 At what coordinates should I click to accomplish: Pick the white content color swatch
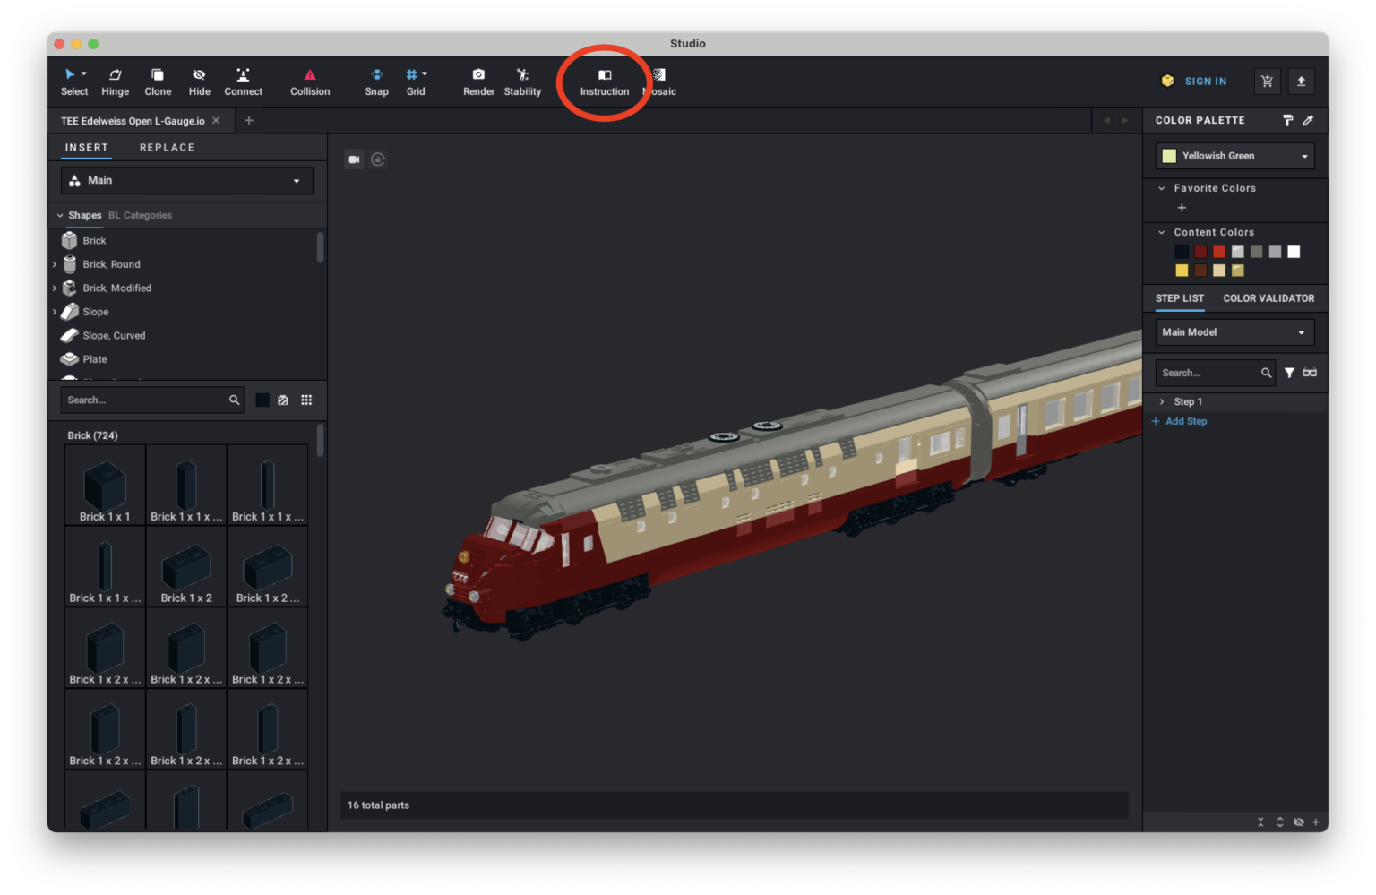click(x=1294, y=252)
